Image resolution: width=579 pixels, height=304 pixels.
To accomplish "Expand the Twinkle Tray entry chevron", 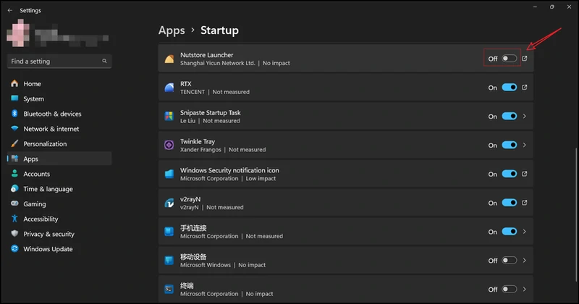I will coord(525,145).
